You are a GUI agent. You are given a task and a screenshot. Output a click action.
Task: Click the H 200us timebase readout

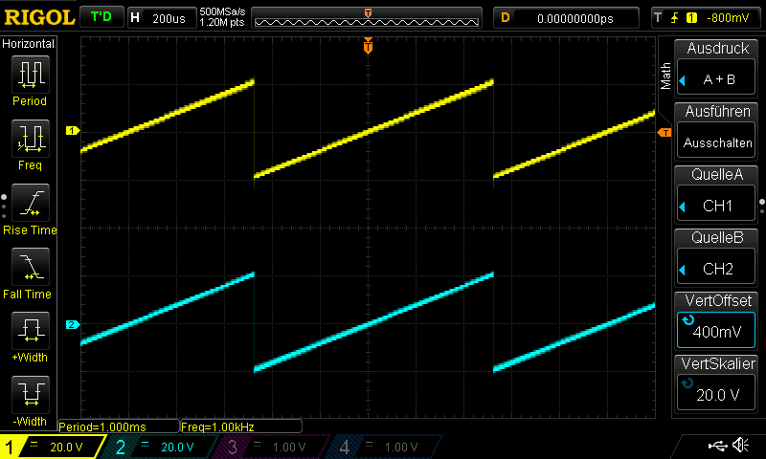tap(161, 18)
